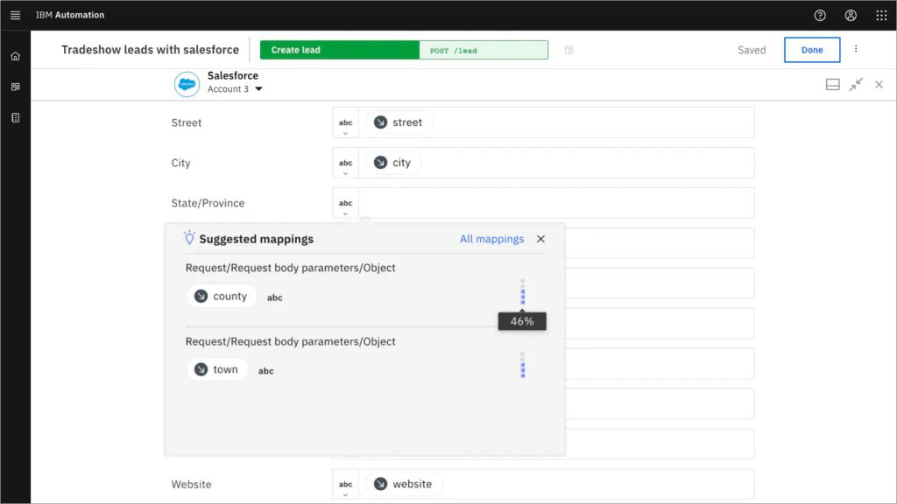Click the Website field label
This screenshot has width=897, height=504.
(x=191, y=484)
